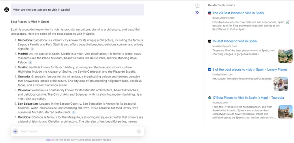Click the Touropia snippet starting From the Pyrenees
Screen dimensions: 294x143
tap(244, 112)
